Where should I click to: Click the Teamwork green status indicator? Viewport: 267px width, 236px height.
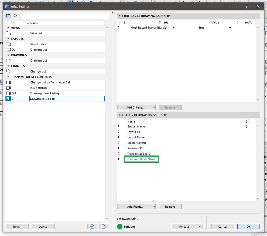[x=120, y=226]
